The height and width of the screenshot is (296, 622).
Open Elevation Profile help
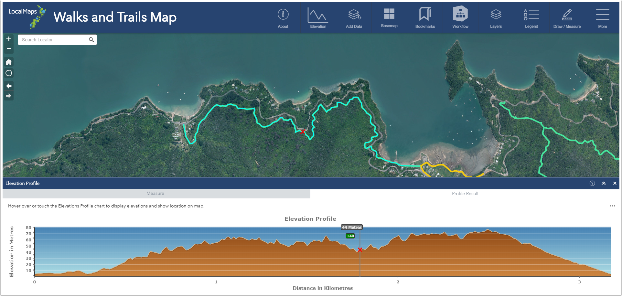click(x=592, y=183)
